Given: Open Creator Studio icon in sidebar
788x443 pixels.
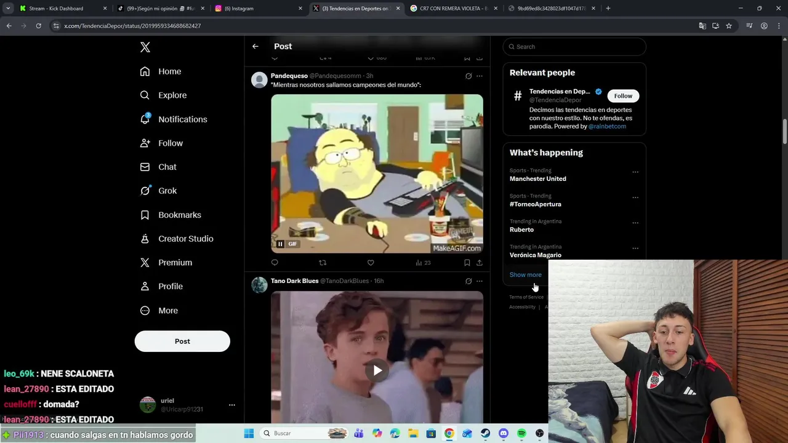Looking at the screenshot, I should tap(145, 239).
